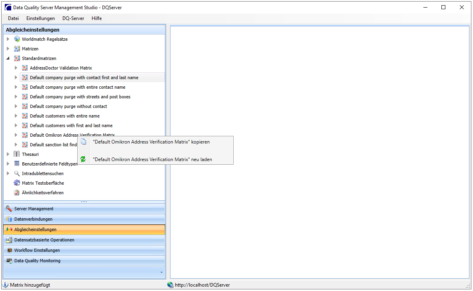Click the Thesauri book icon

click(17, 154)
